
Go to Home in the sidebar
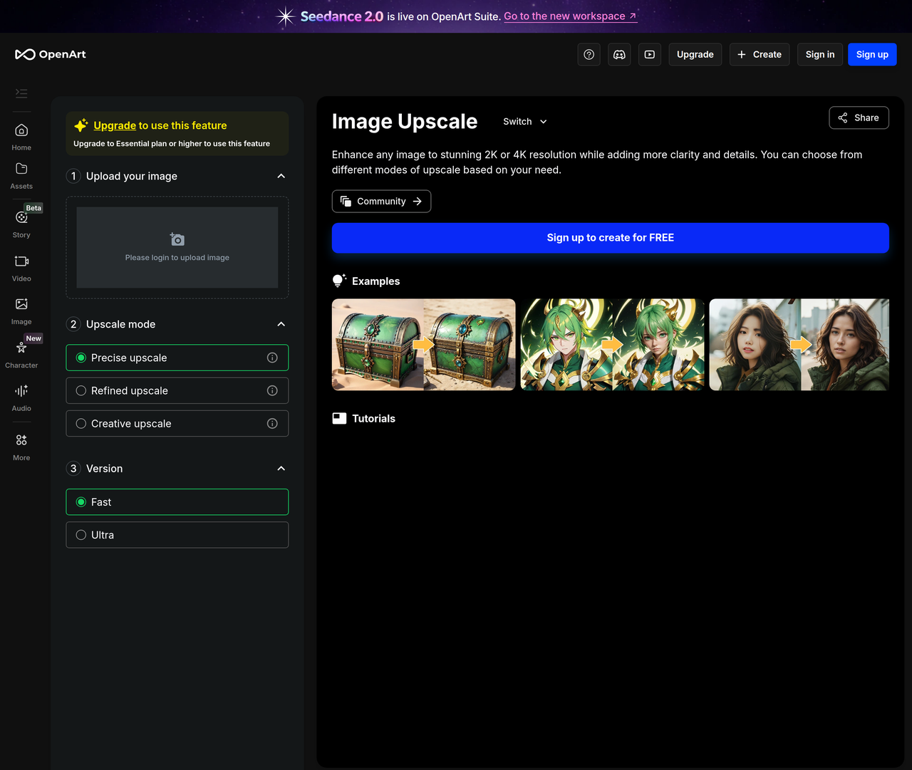(21, 137)
